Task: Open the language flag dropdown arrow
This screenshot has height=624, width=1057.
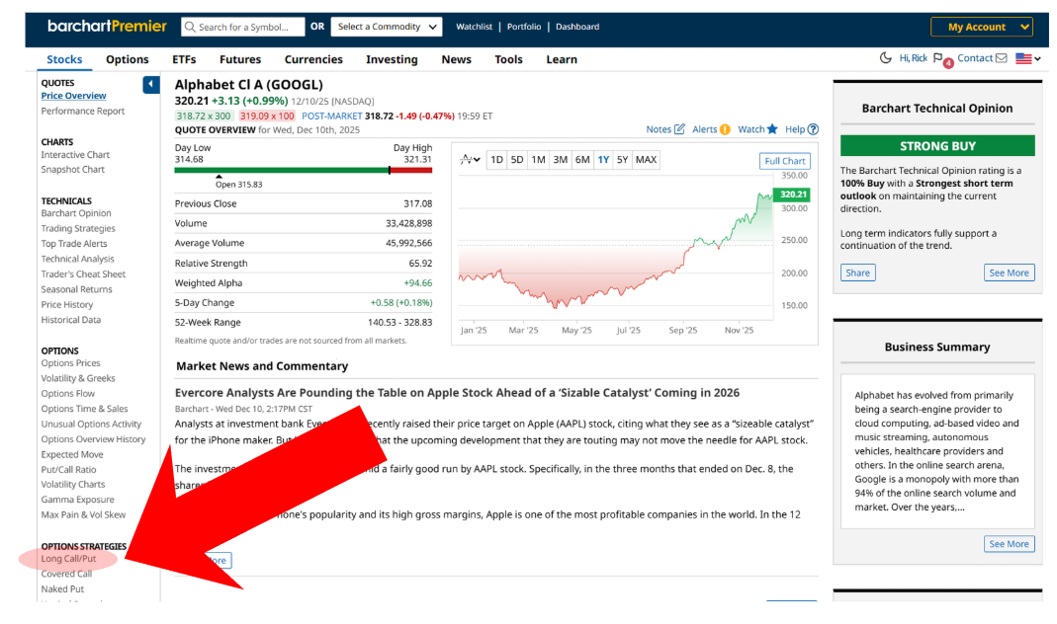Action: coord(1037,58)
